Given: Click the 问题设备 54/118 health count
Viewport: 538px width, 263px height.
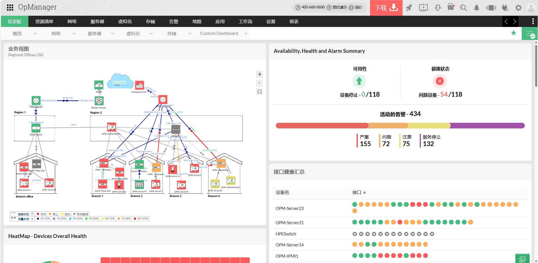Looking at the screenshot, I should [440, 95].
